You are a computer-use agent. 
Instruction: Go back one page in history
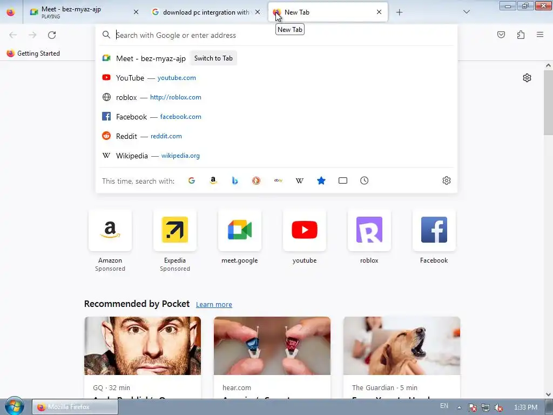[x=13, y=35]
